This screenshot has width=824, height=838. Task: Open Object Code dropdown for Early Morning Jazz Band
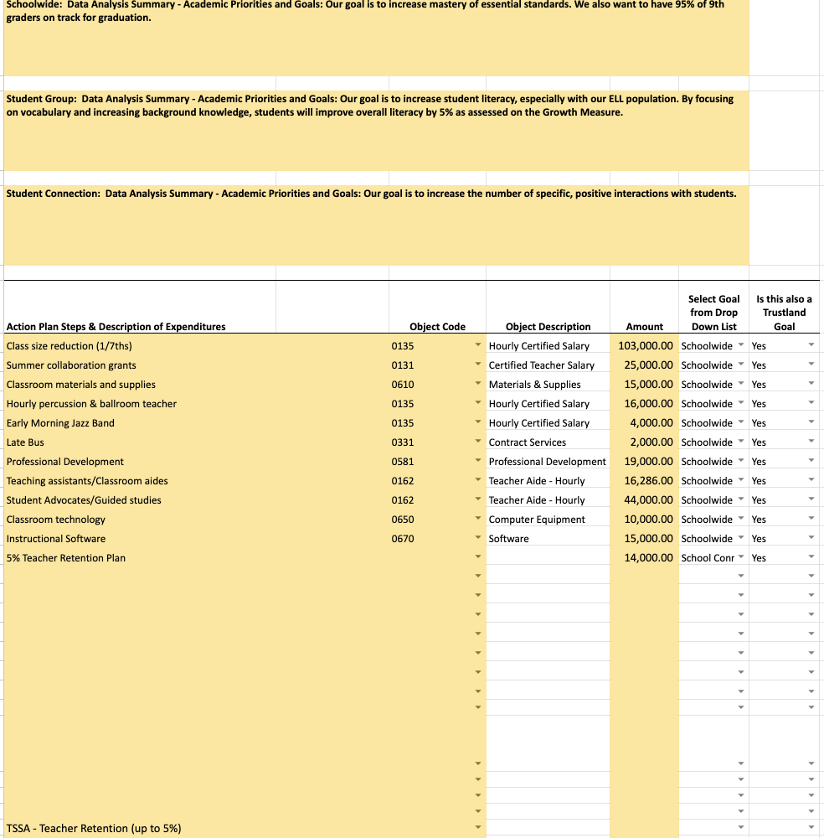tap(478, 422)
